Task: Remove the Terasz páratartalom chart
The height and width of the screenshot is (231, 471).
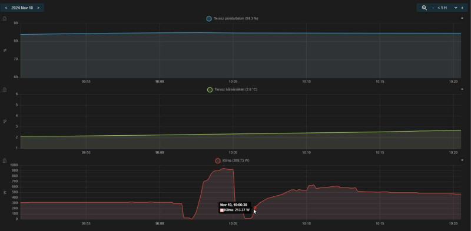Action: (x=462, y=18)
